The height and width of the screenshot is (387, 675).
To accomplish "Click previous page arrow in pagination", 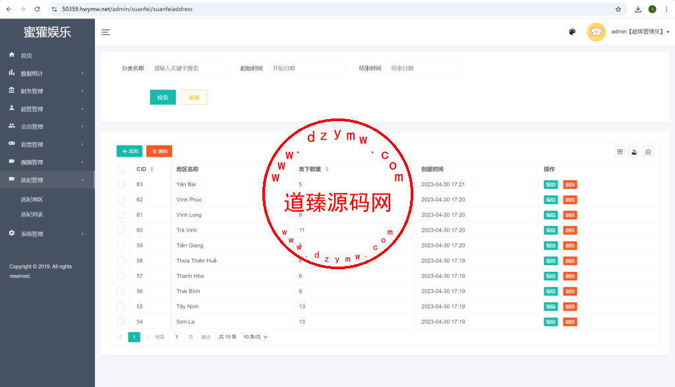I will coord(121,337).
